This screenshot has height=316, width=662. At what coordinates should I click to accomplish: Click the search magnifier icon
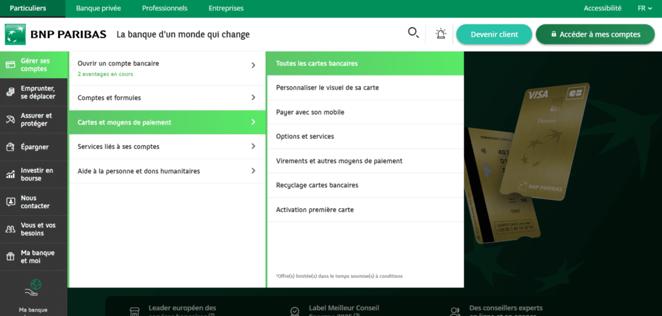tap(413, 33)
